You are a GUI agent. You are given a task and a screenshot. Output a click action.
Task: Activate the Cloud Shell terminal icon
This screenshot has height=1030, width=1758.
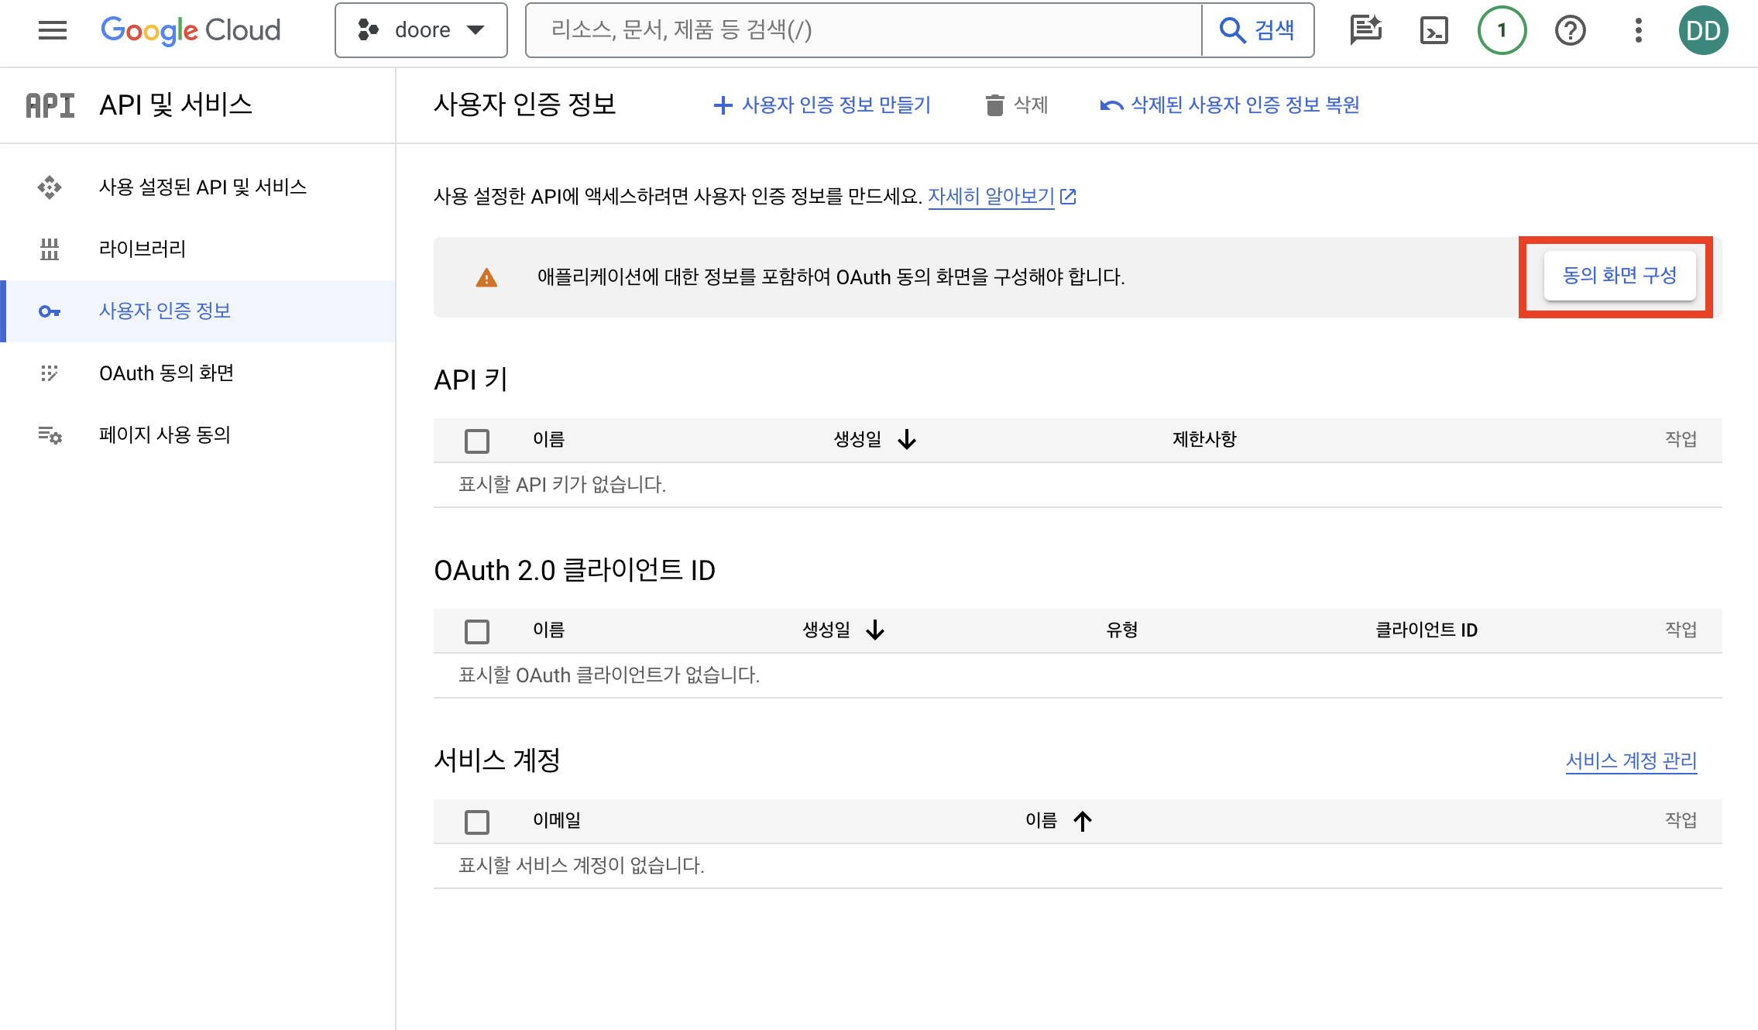(x=1434, y=30)
